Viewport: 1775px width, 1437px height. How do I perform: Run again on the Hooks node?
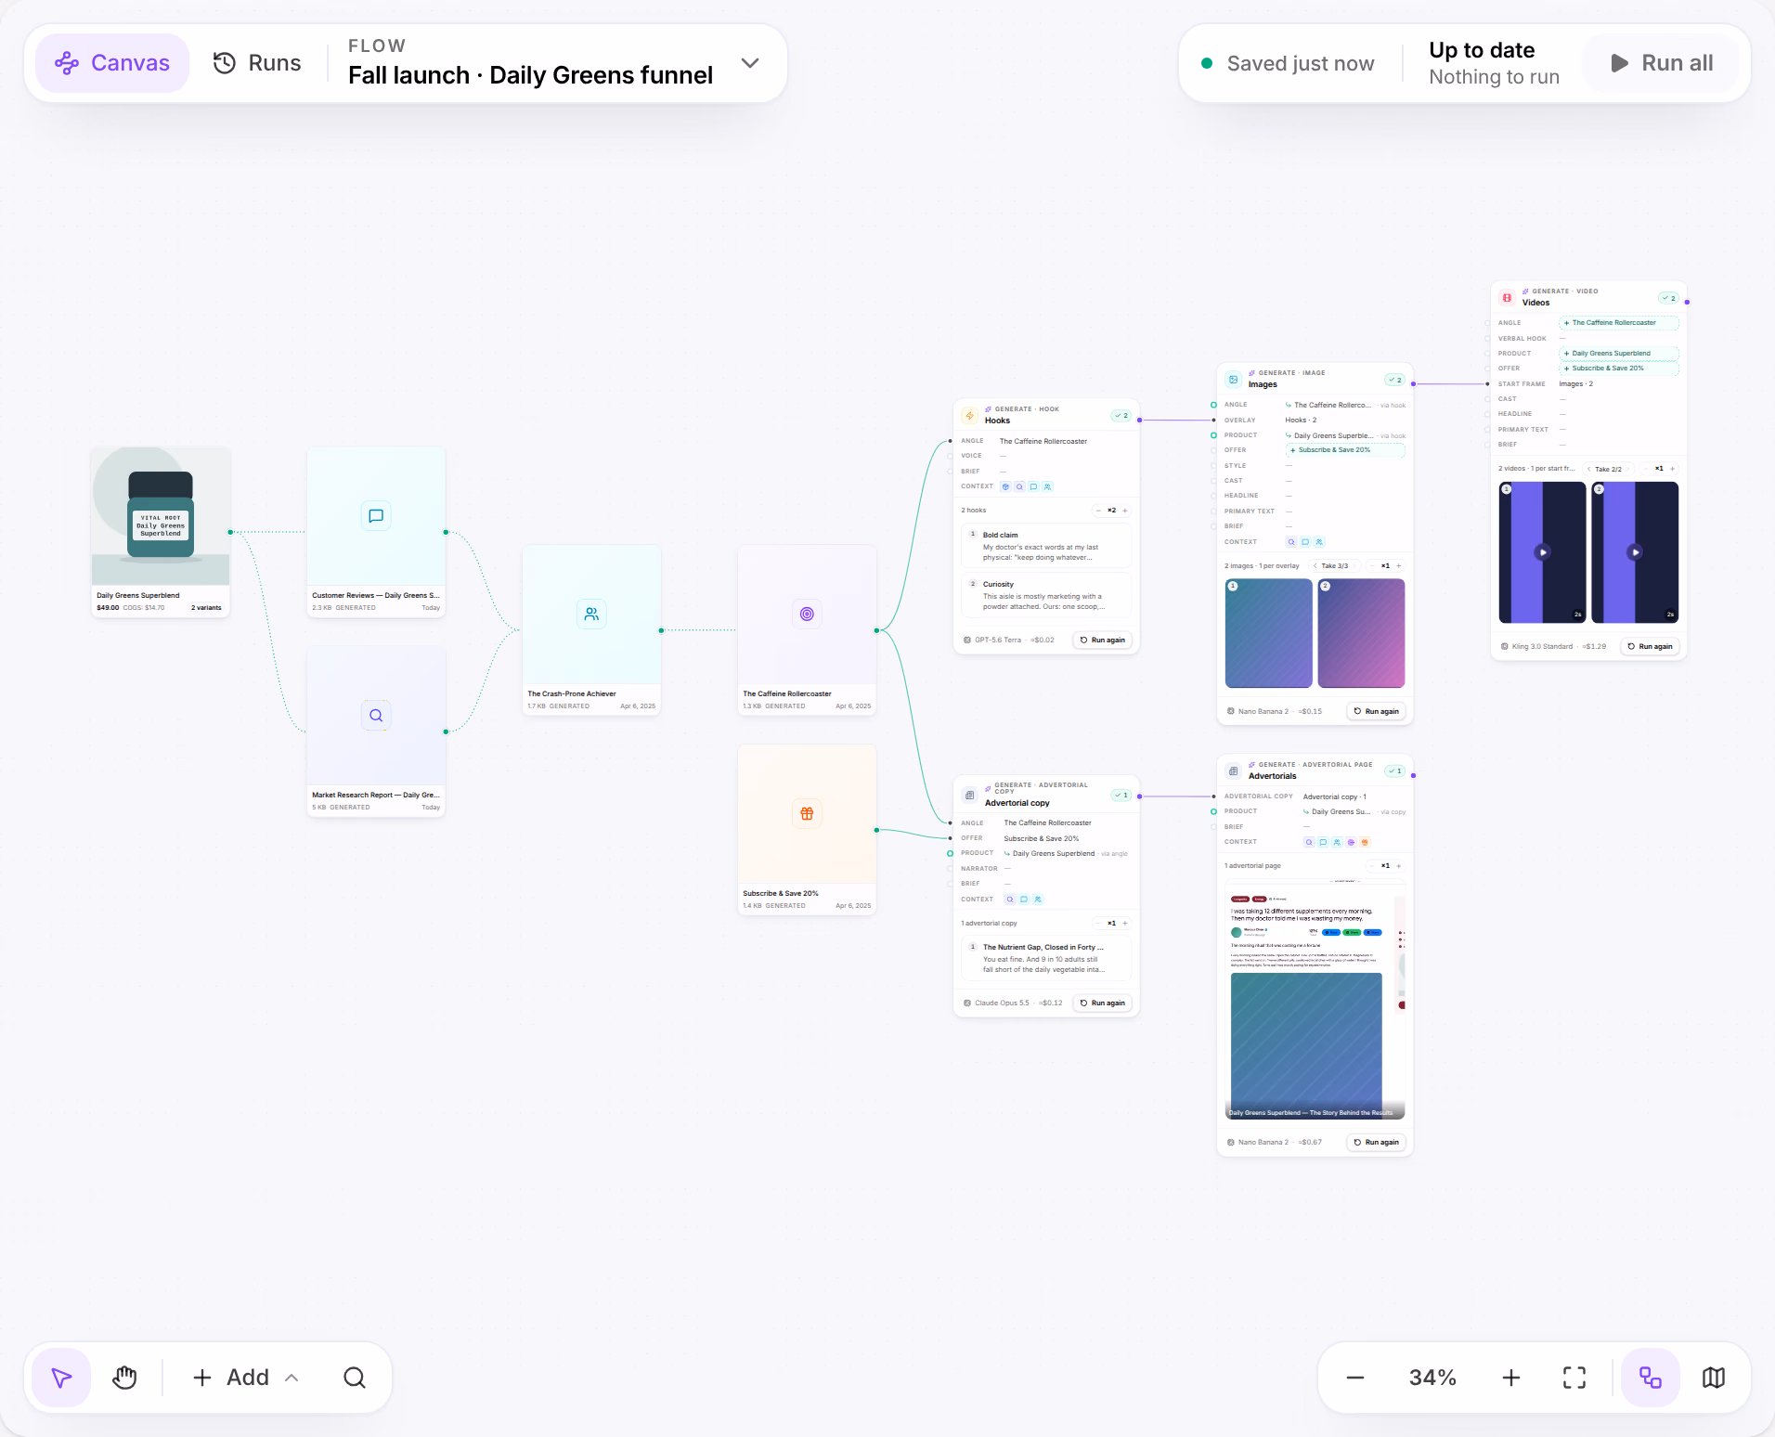1103,641
